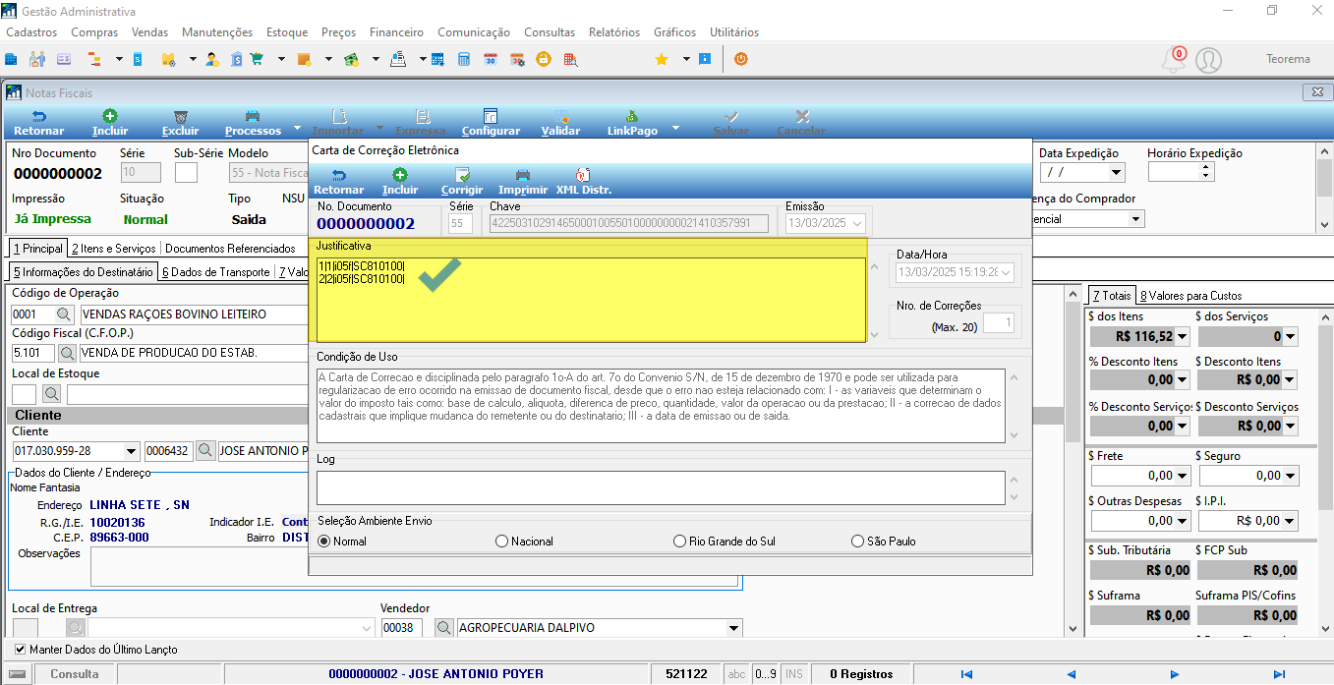Open the Teorema user profile icon
1334x685 pixels.
pyautogui.click(x=1208, y=59)
